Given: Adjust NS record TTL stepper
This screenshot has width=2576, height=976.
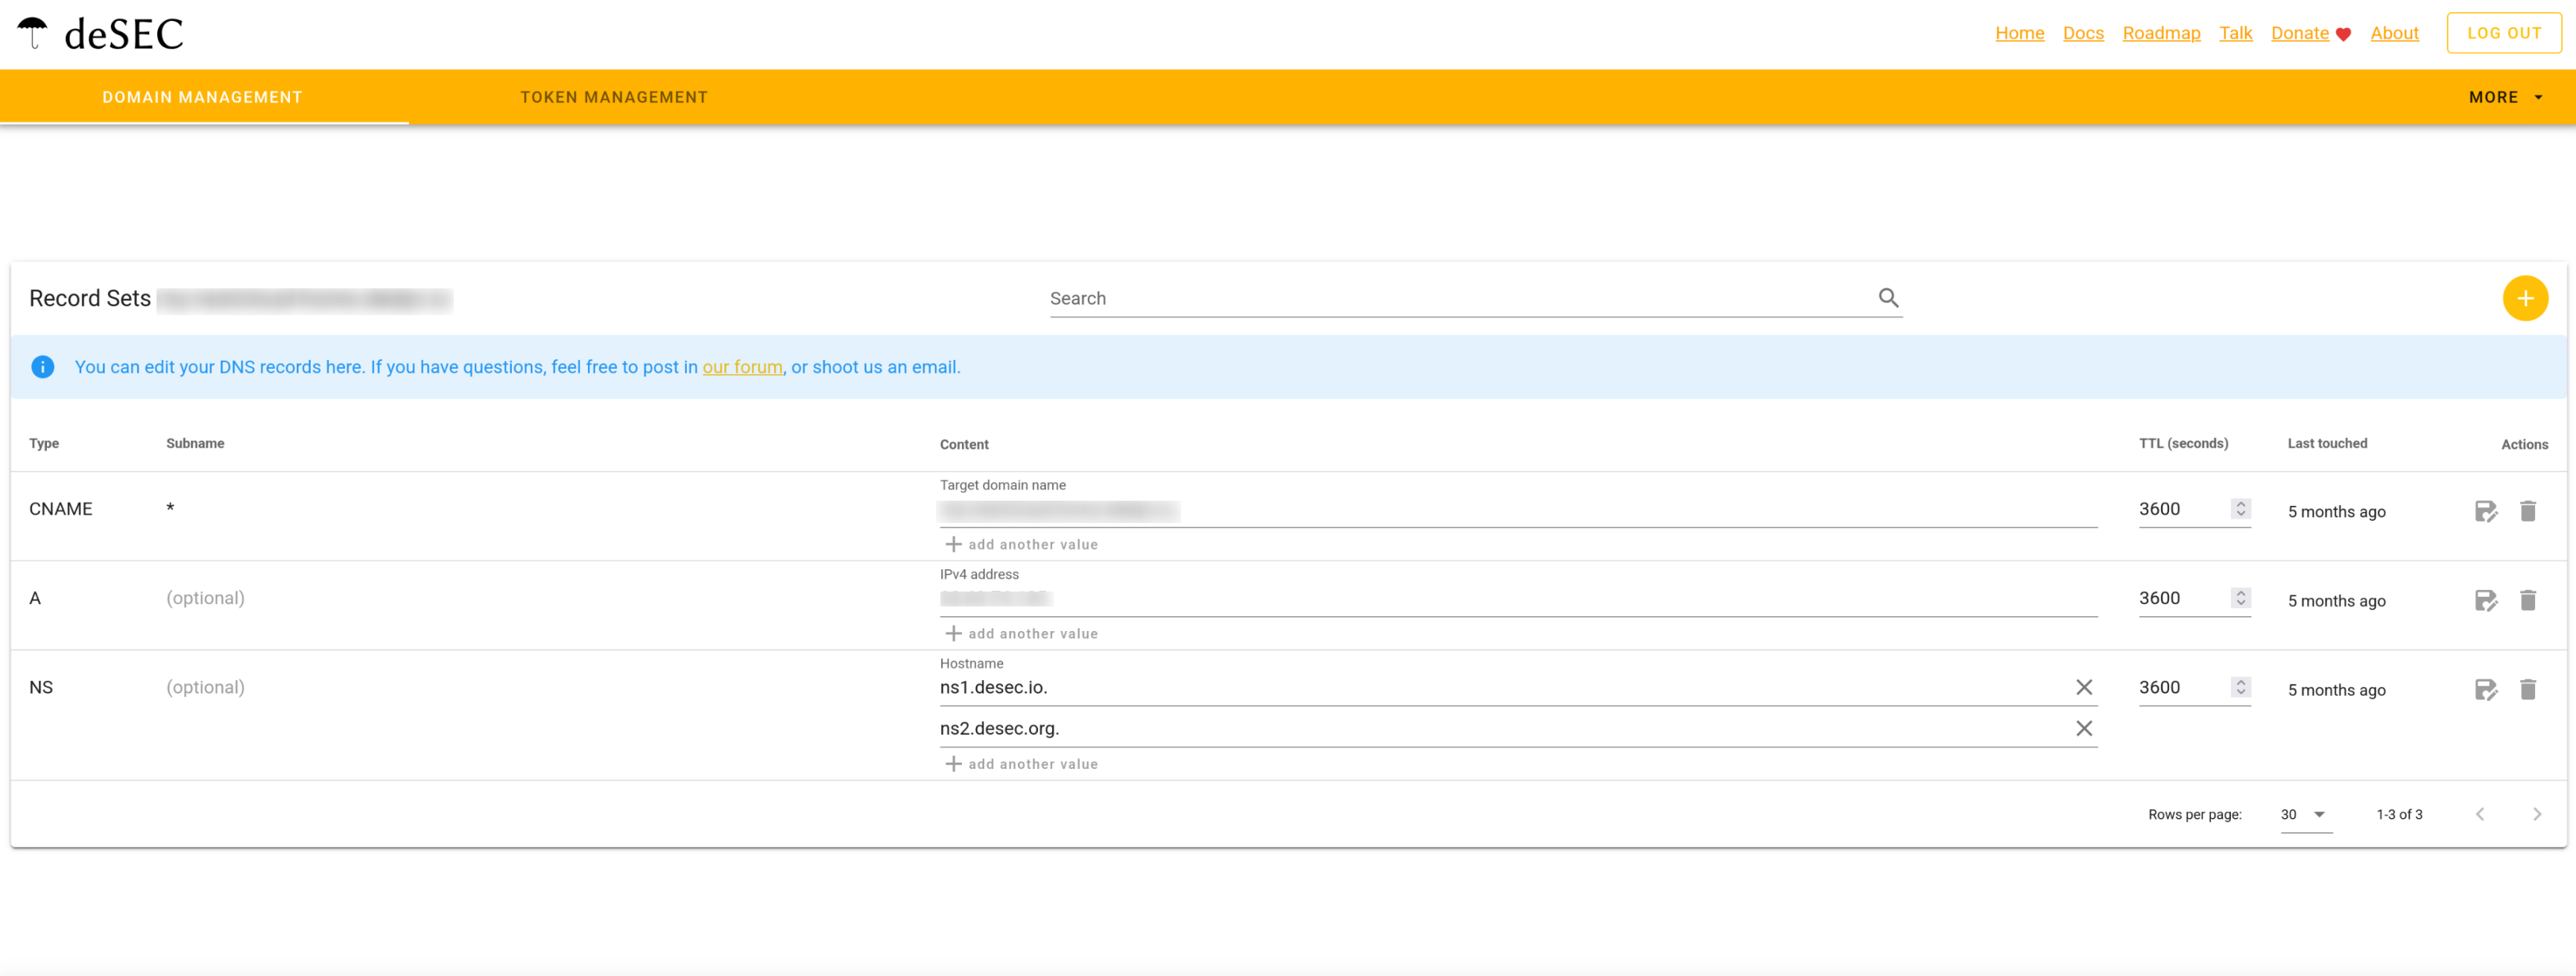Looking at the screenshot, I should click(x=2240, y=687).
